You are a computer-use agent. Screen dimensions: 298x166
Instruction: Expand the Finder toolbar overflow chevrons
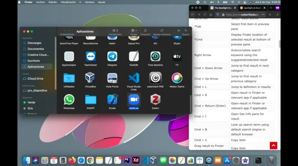click(x=179, y=31)
